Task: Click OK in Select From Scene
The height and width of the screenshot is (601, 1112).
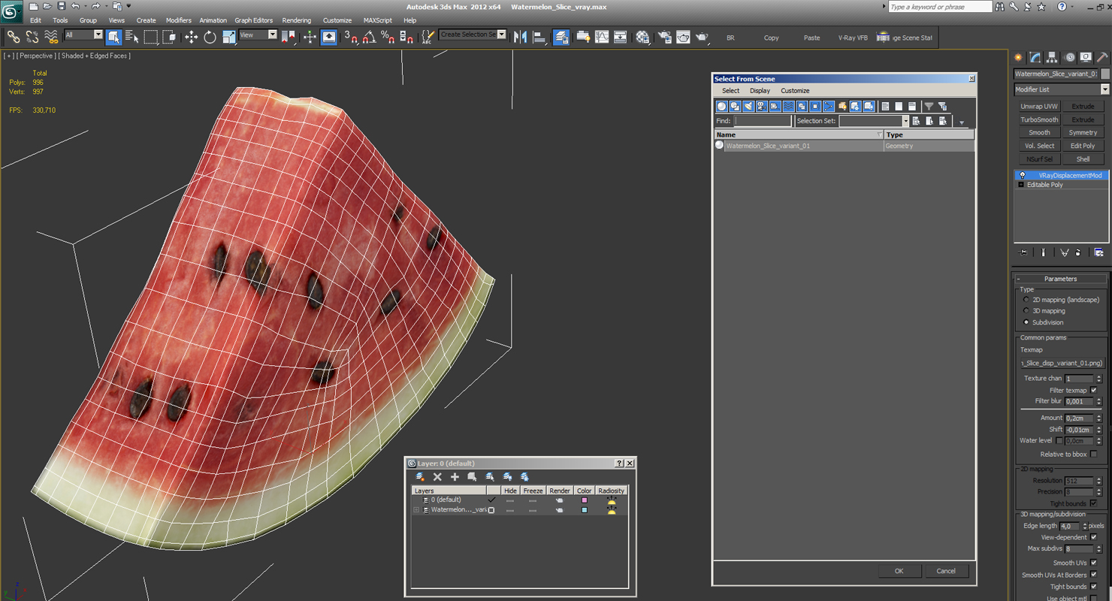Action: tap(899, 571)
